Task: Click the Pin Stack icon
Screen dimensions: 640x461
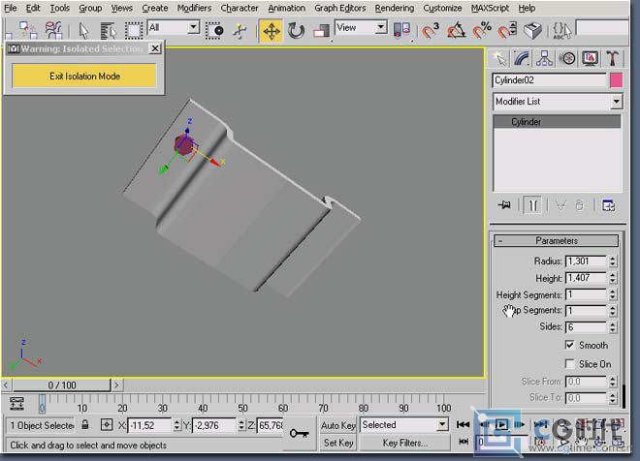Action: tap(504, 205)
